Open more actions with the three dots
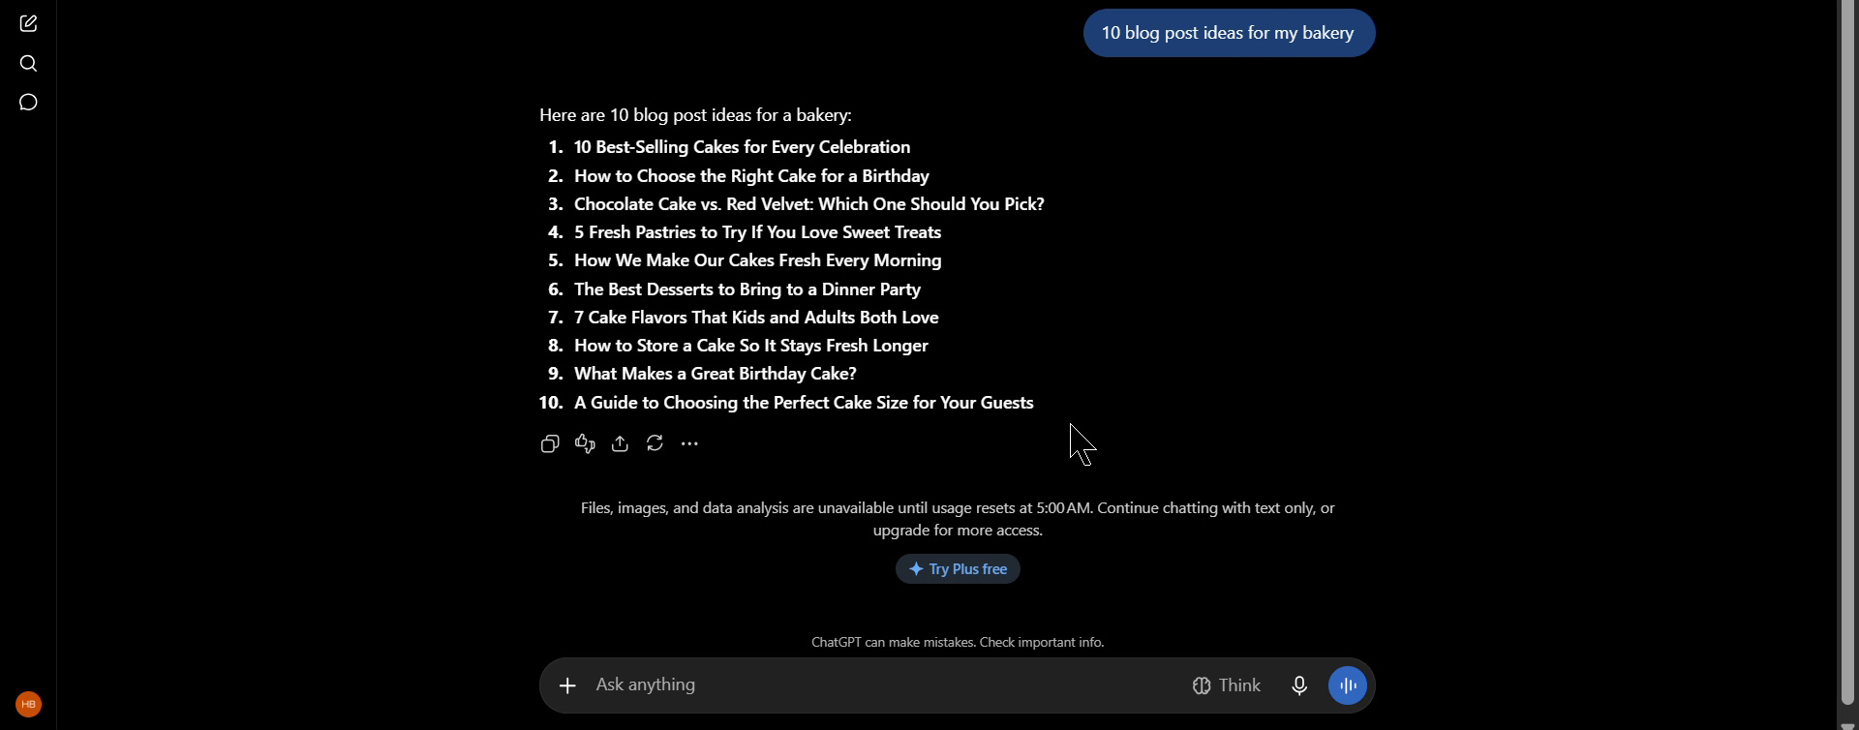Viewport: 1859px width, 730px height. 690,444
